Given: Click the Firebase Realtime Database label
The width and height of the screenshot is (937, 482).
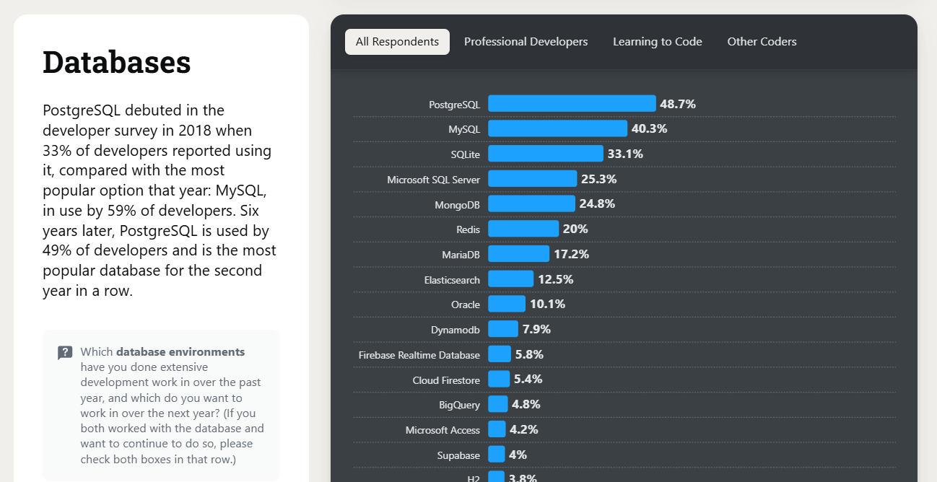Looking at the screenshot, I should tap(419, 355).
